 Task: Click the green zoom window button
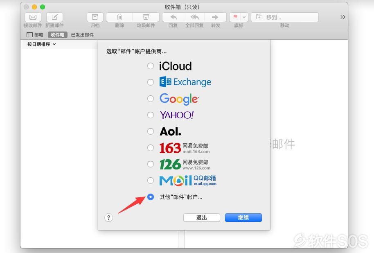point(43,7)
